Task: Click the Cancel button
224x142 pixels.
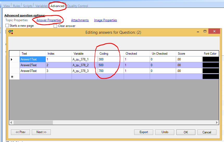Action: pyautogui.click(x=207, y=132)
